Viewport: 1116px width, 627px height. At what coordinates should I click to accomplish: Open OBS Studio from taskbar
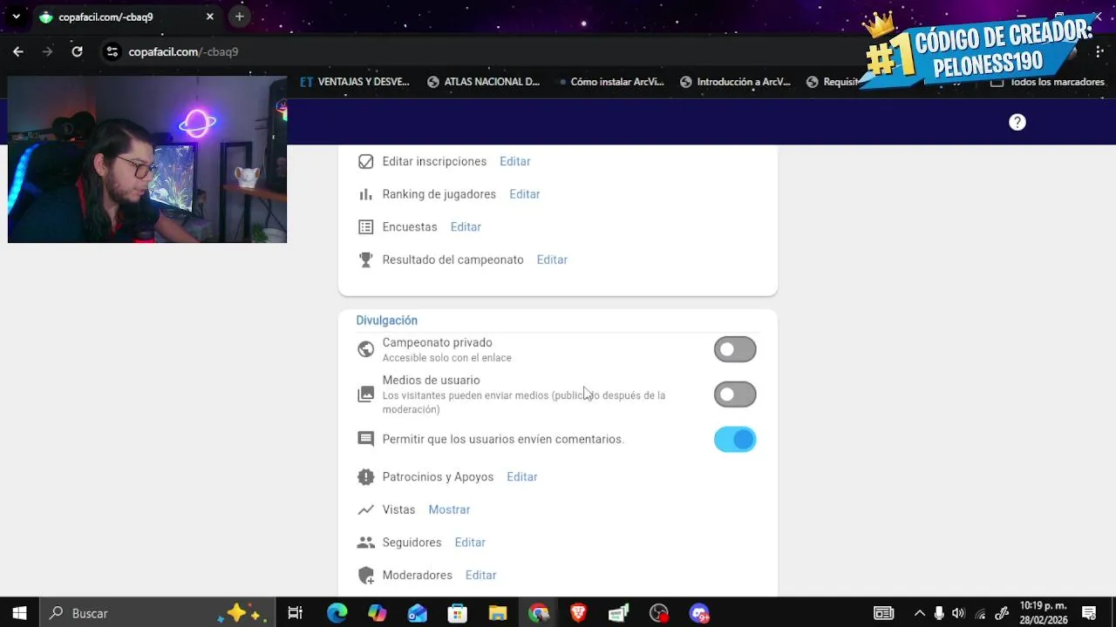point(659,613)
